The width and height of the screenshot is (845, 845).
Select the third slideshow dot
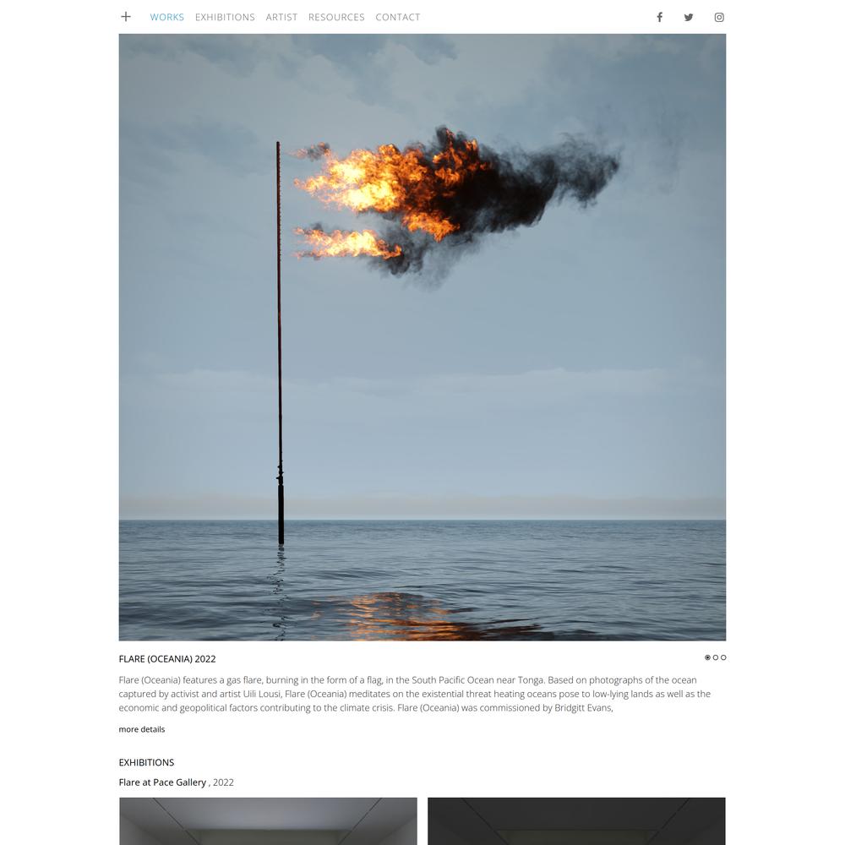[x=723, y=657]
